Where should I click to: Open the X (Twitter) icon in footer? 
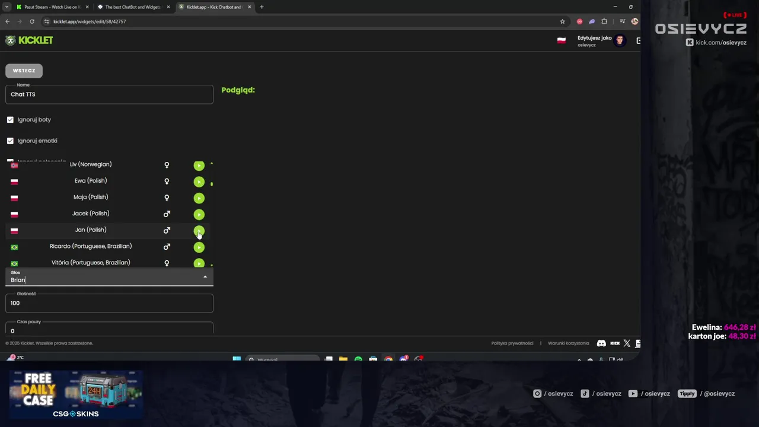click(x=627, y=343)
